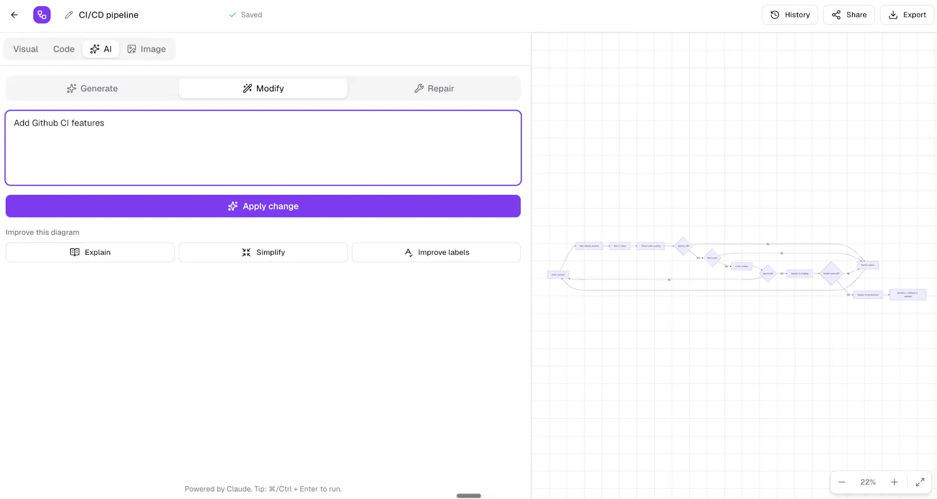Click the fullscreen expand icon
The height and width of the screenshot is (499, 937).
tap(920, 482)
